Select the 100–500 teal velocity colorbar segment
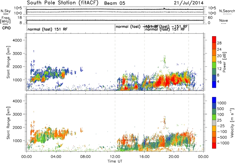 point(214,112)
